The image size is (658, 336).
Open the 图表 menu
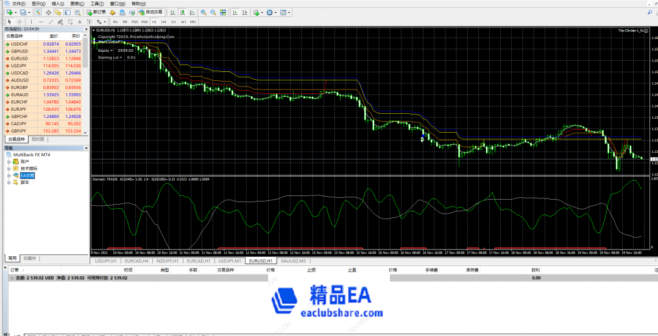(x=77, y=4)
